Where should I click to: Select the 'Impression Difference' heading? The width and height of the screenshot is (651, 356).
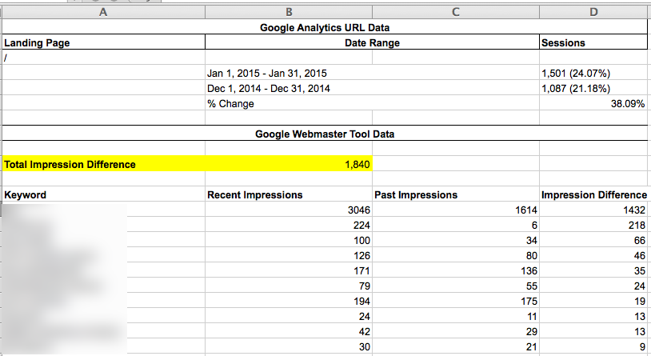pos(593,194)
